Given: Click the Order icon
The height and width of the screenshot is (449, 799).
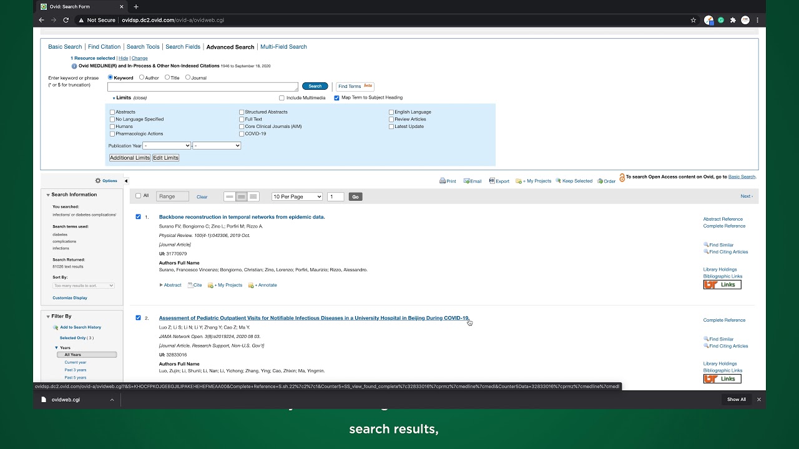Looking at the screenshot, I should click(600, 181).
